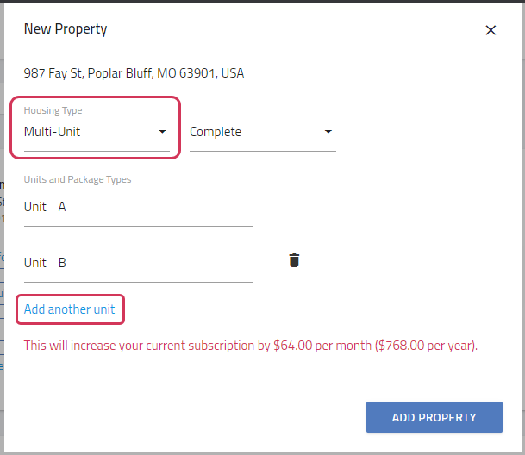Click the Units and Package Types label
Screen dimensions: 525x455
[78, 179]
